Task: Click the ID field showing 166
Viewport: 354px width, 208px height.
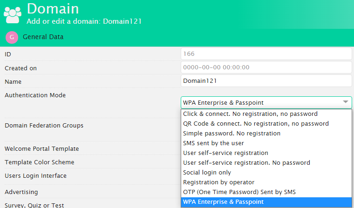Action: [266, 54]
